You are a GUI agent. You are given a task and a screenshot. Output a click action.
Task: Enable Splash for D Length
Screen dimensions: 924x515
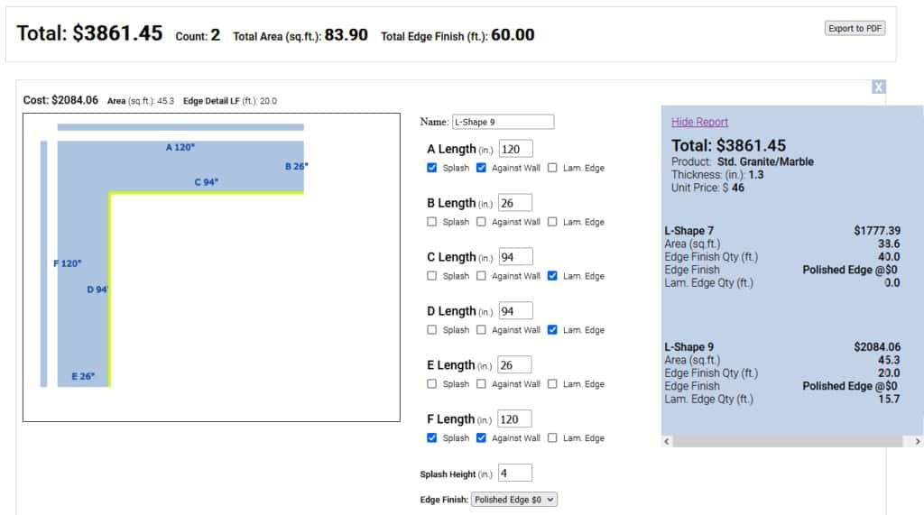[432, 330]
